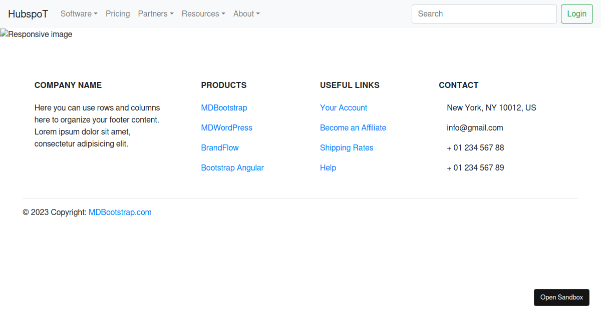Focus the Search input field
The height and width of the screenshot is (315, 601).
tap(484, 14)
